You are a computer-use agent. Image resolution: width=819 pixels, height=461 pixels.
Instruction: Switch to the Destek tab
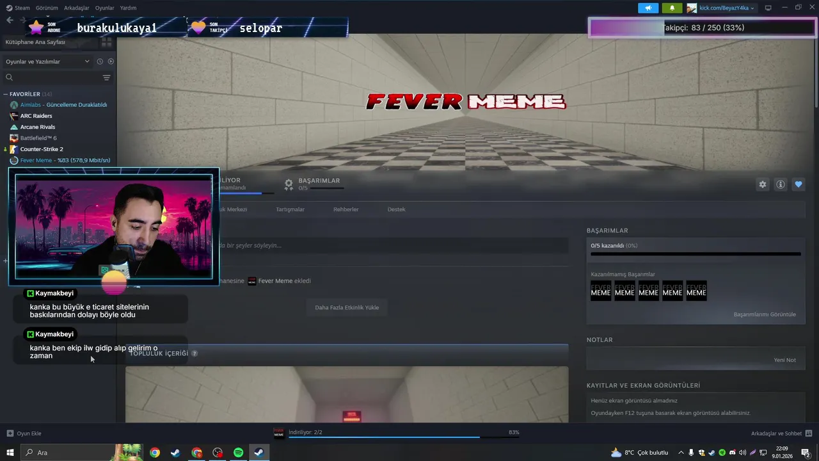396,209
